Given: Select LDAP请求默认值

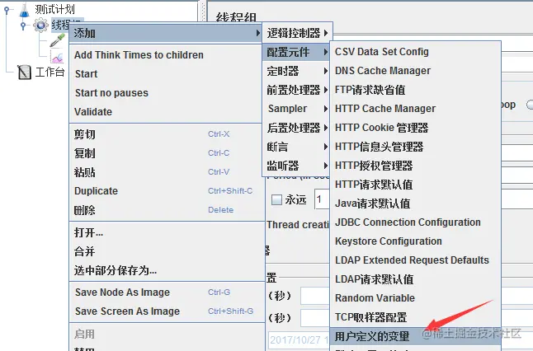Looking at the screenshot, I should click(415, 279).
